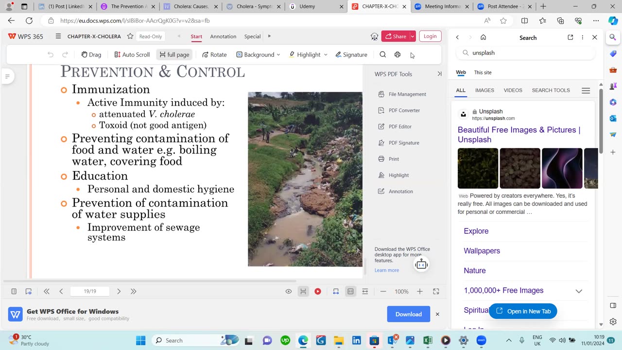Switch to the Special tab
The image size is (622, 350).
[x=252, y=36]
